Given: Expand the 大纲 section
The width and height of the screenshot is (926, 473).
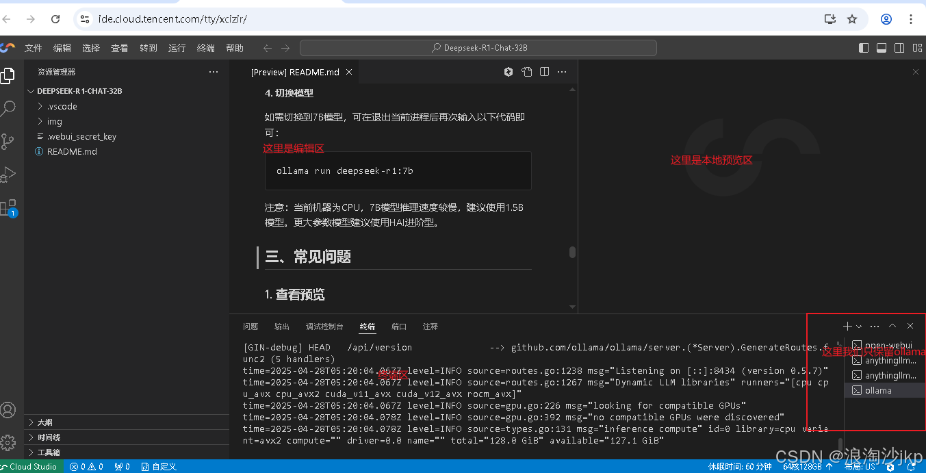Looking at the screenshot, I should click(x=127, y=422).
